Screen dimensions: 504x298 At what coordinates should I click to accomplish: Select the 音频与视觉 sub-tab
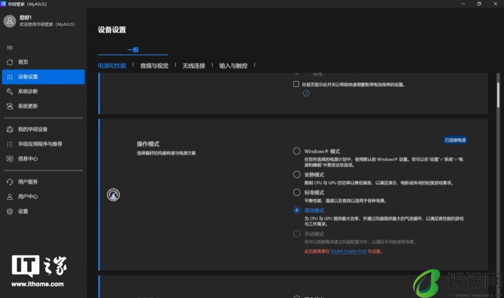[154, 66]
